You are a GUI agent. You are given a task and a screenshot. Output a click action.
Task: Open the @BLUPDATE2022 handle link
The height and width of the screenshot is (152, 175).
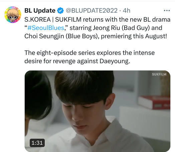click(x=92, y=11)
